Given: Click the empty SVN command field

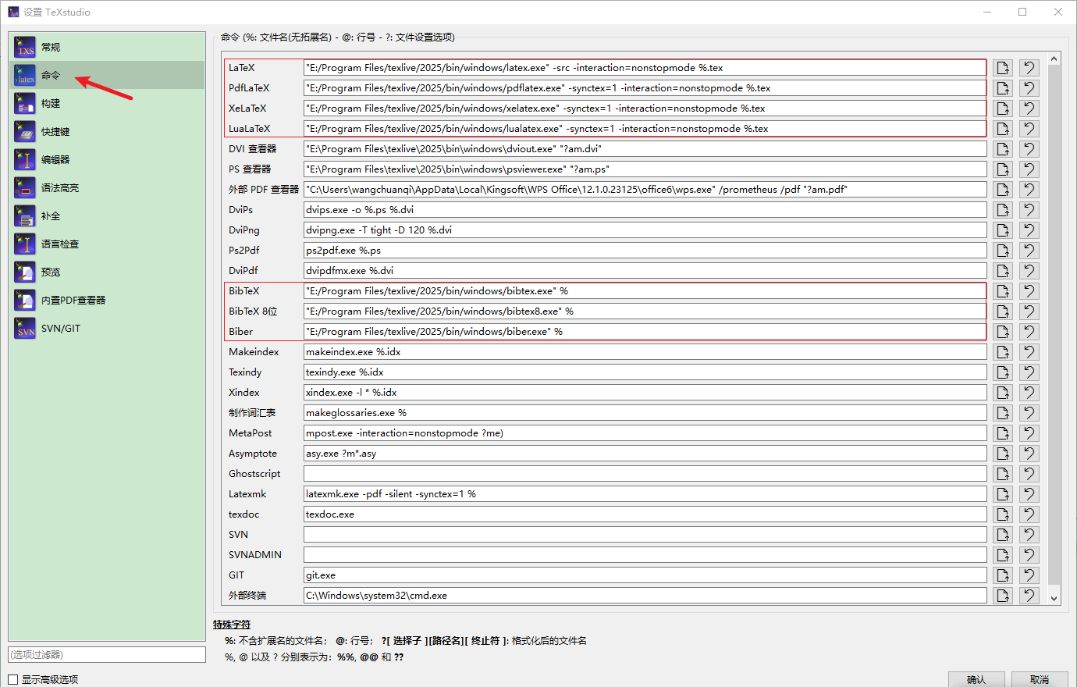Looking at the screenshot, I should click(645, 535).
